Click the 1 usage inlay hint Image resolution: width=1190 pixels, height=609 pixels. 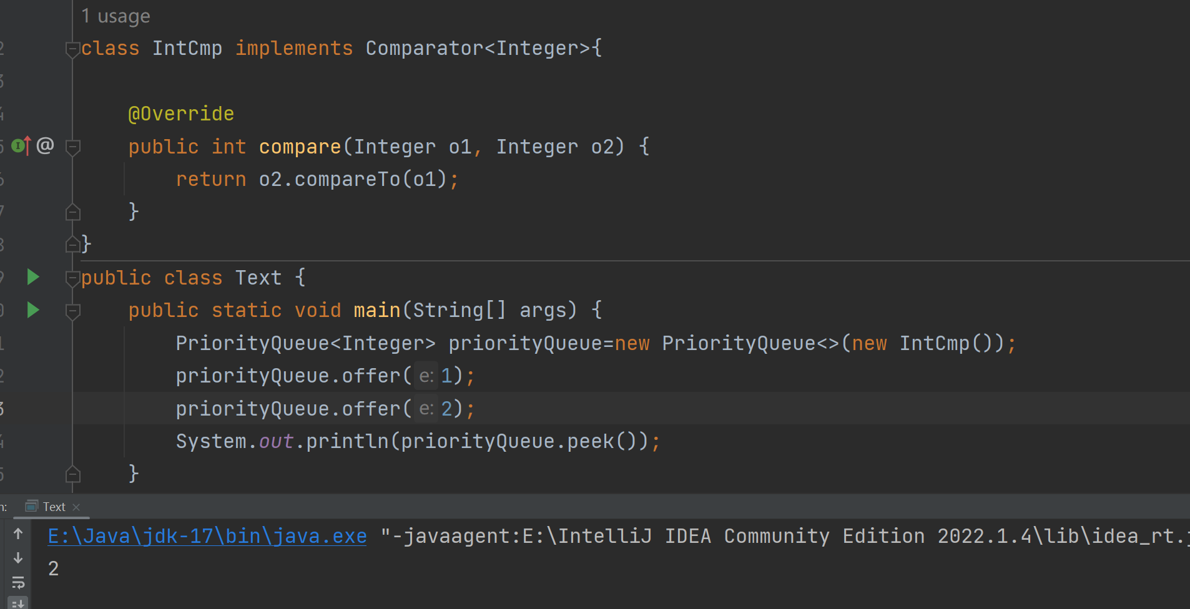pos(116,16)
